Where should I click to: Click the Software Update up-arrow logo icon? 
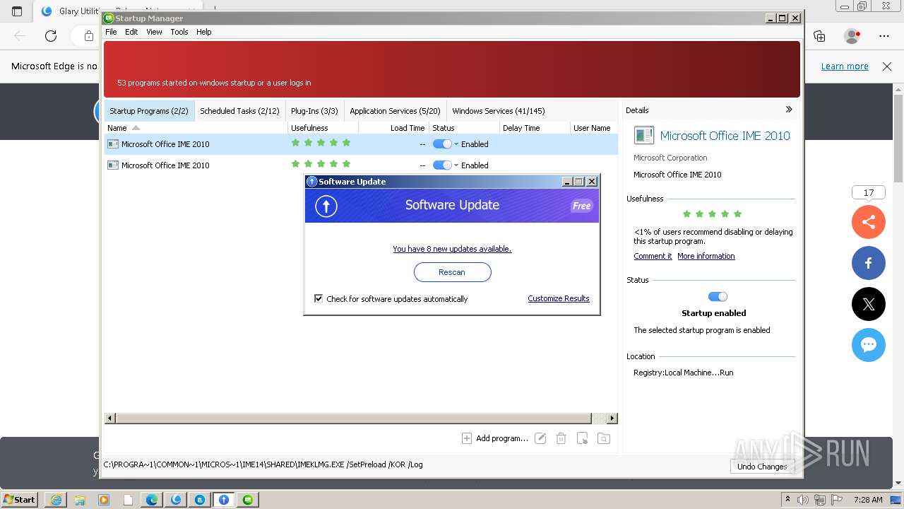point(326,206)
